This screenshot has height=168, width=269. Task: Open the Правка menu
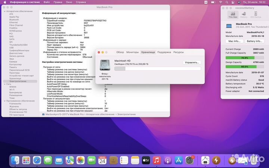(x=58, y=2)
